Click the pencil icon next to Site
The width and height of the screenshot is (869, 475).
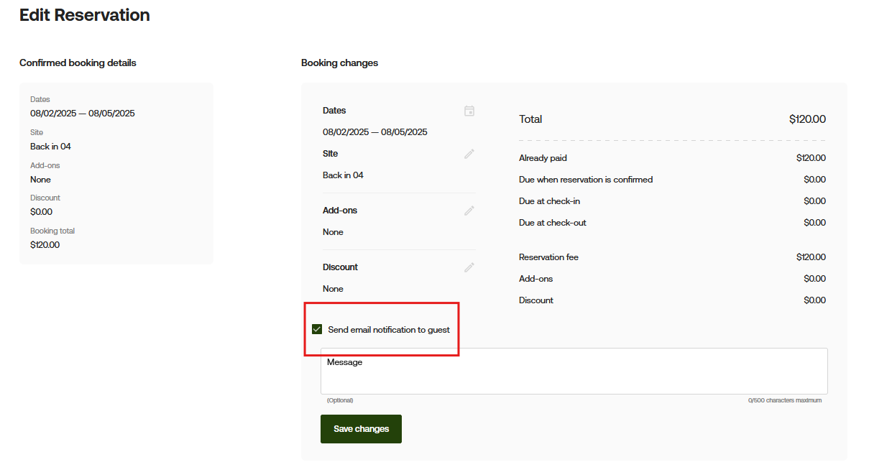click(469, 154)
